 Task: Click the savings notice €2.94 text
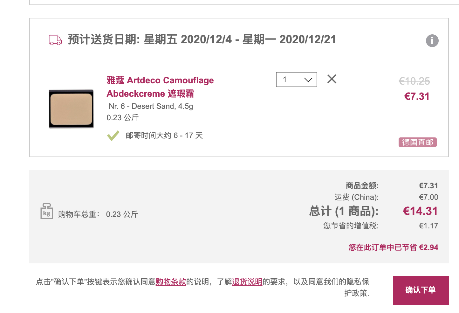point(393,247)
